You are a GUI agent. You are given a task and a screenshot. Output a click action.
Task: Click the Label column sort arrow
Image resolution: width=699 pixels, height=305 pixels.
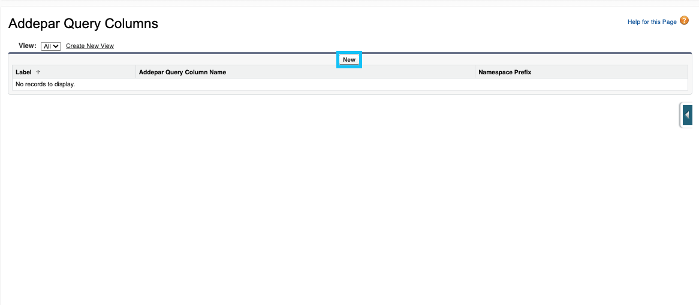point(38,72)
